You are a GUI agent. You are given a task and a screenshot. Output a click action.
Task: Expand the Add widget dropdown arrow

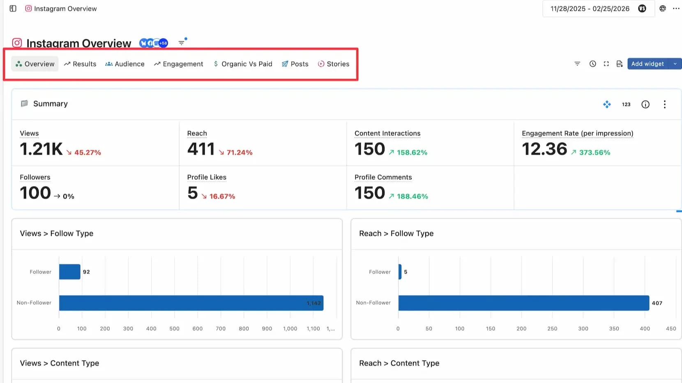point(675,64)
